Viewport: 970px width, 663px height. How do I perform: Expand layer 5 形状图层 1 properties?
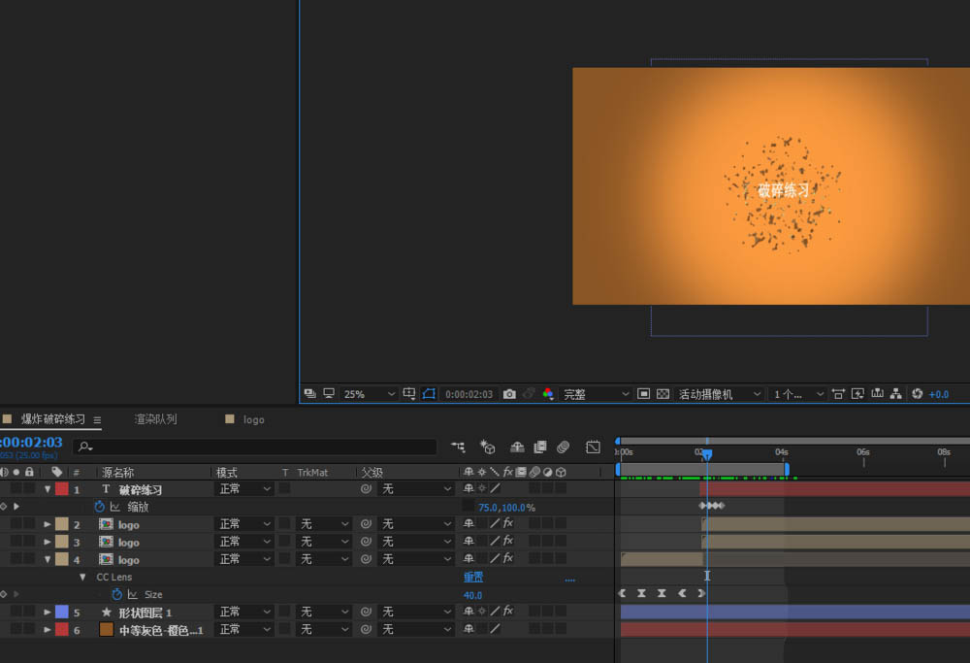click(x=48, y=613)
